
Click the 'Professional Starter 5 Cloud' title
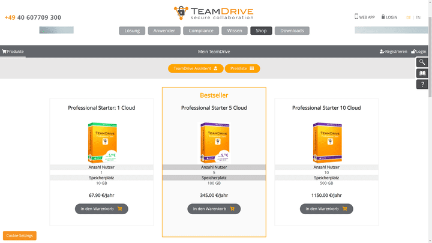pyautogui.click(x=214, y=108)
